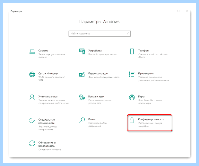Click the text 'Bluetooth, принтеры, мышь'

(102, 54)
